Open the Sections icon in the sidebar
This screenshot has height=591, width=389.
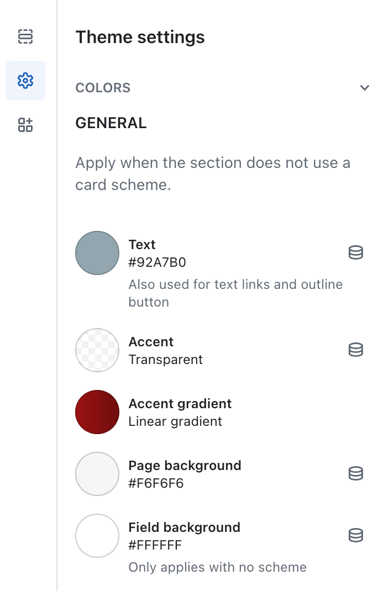(x=25, y=36)
